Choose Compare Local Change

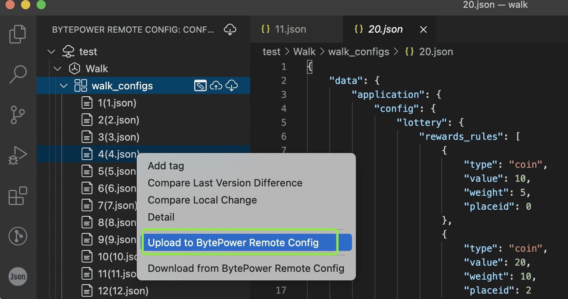pyautogui.click(x=202, y=200)
